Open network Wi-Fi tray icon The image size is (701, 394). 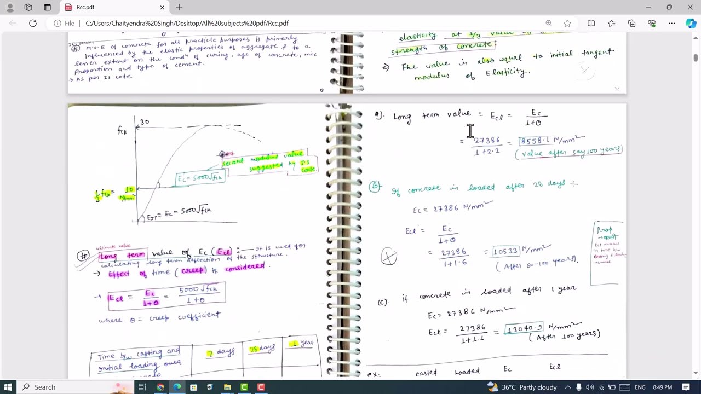click(x=601, y=387)
